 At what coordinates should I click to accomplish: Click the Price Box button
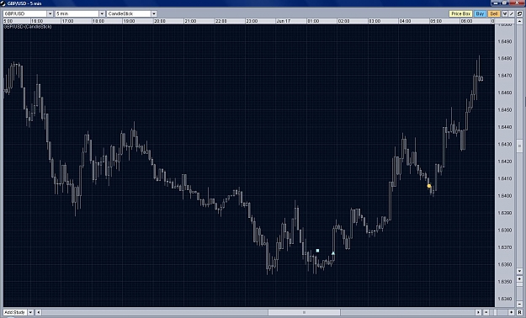click(460, 13)
